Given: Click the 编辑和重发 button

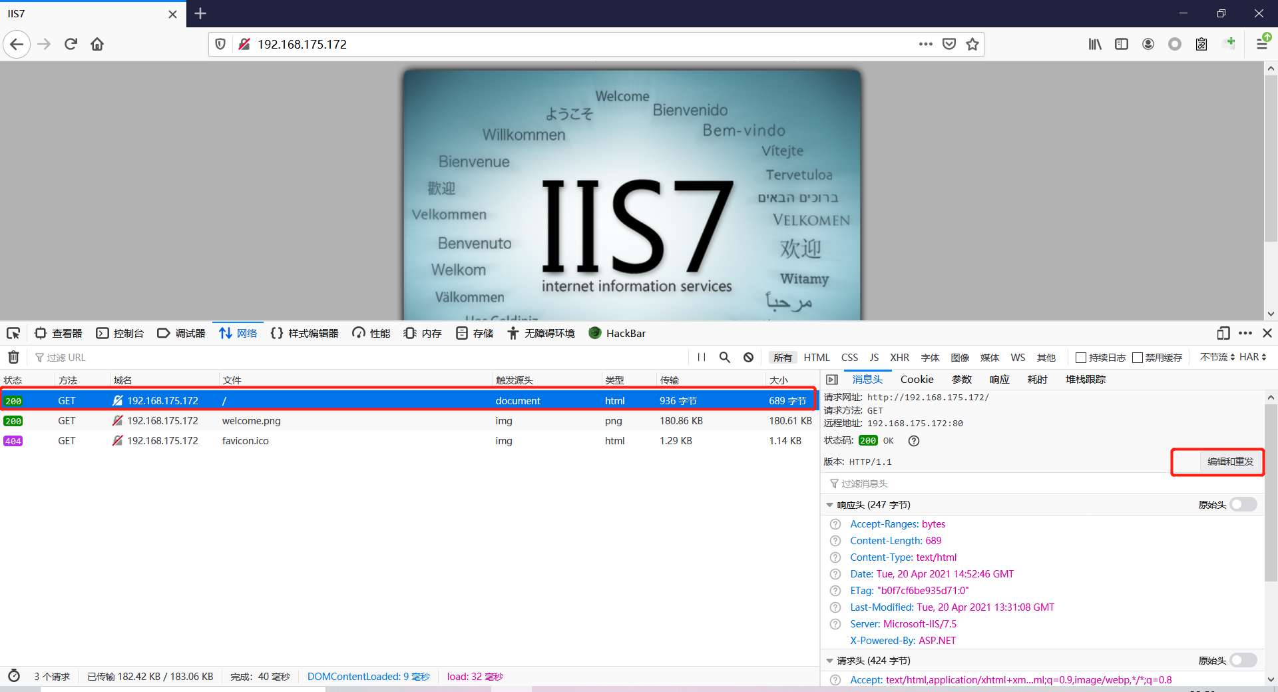Looking at the screenshot, I should [1230, 462].
